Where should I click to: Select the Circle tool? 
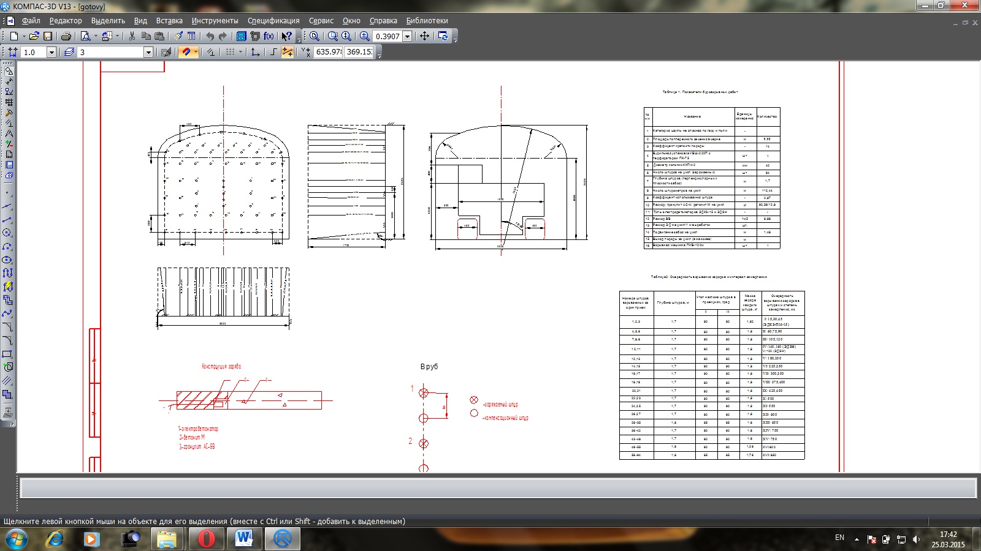pos(7,233)
